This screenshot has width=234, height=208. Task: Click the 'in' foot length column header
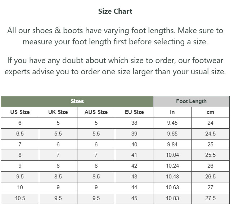pos(172,112)
